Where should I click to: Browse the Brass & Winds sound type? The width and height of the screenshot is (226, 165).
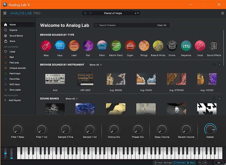tap(158, 46)
